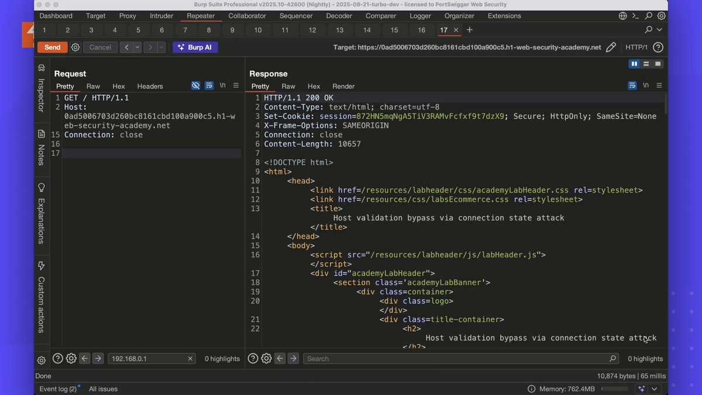Open Burp global settings gear
Viewport: 702px width, 395px height.
click(661, 16)
